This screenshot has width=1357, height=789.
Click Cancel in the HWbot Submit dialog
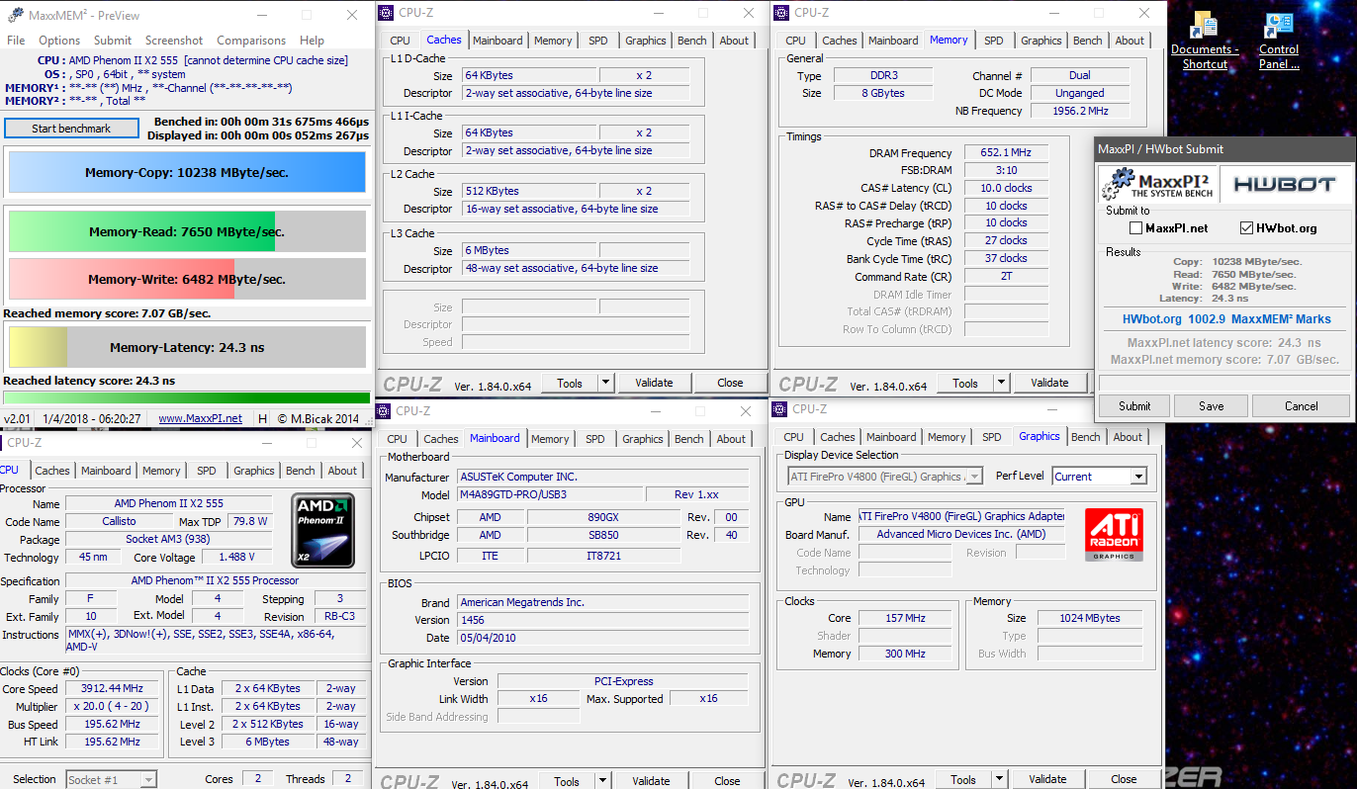coord(1302,405)
